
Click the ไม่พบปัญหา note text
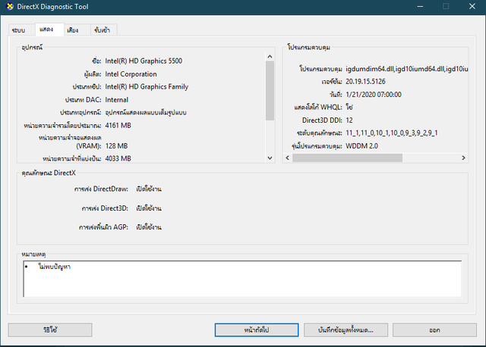click(54, 267)
